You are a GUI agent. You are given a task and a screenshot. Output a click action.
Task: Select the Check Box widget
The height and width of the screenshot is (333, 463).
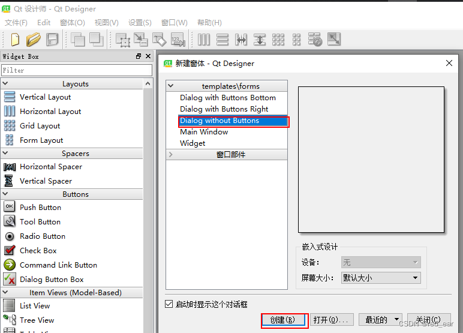[x=38, y=251]
